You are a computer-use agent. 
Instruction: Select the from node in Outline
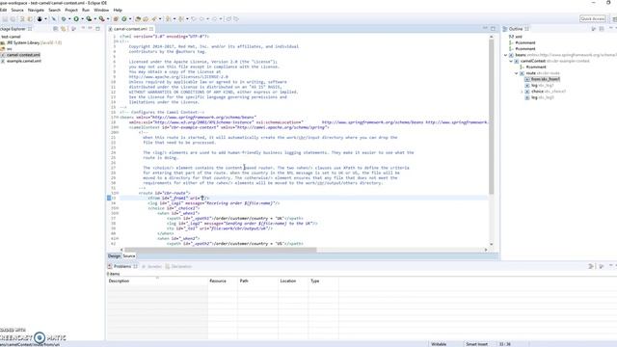click(543, 79)
